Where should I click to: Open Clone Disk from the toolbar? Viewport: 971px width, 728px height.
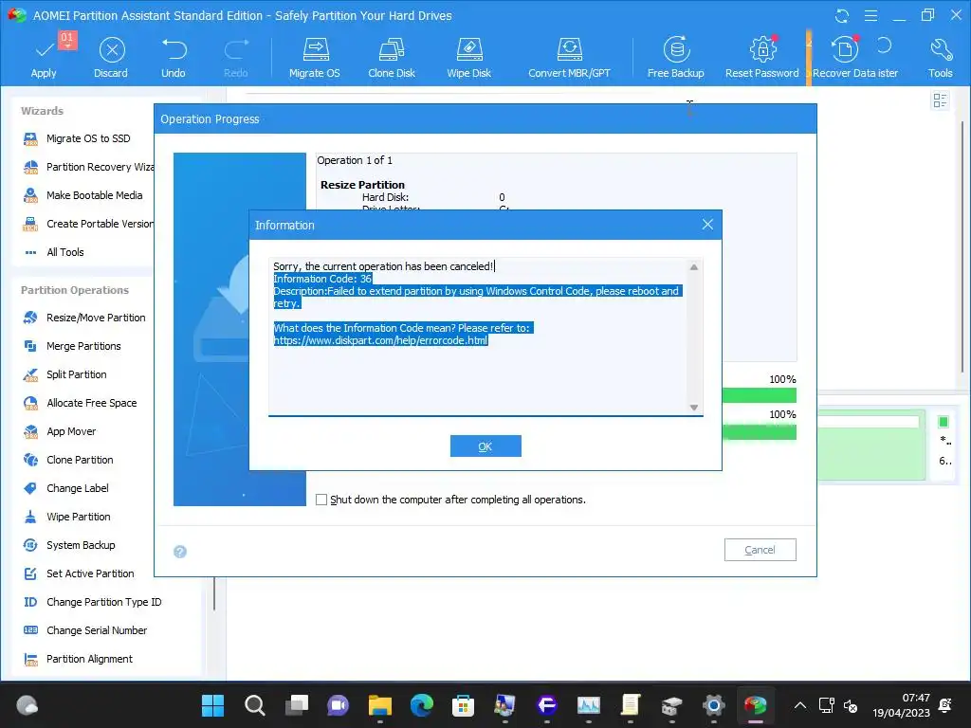click(392, 56)
